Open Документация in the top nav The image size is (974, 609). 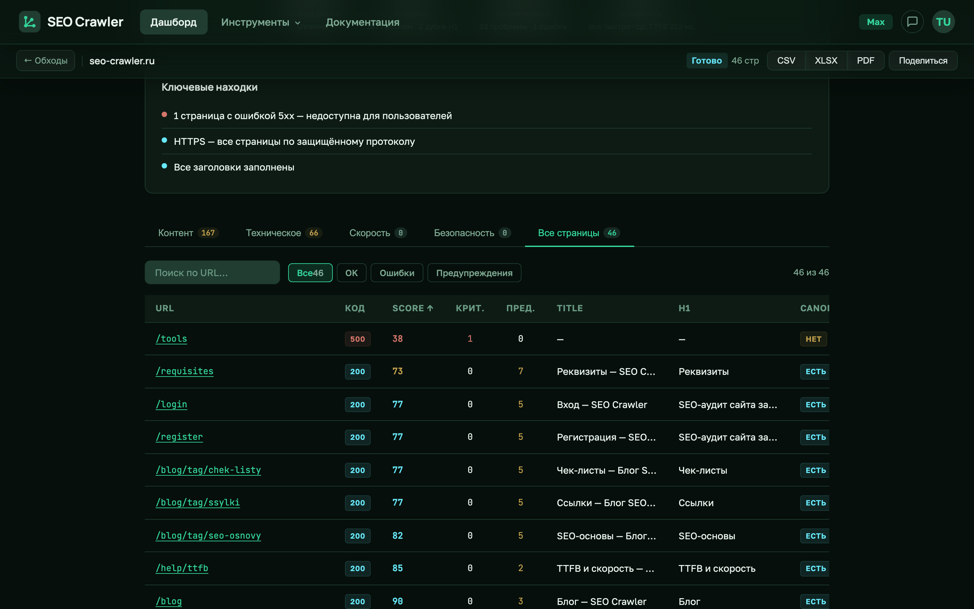point(362,22)
